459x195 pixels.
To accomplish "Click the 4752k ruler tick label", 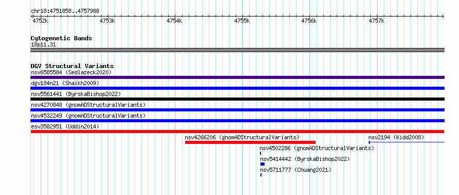I will pyautogui.click(x=40, y=21).
